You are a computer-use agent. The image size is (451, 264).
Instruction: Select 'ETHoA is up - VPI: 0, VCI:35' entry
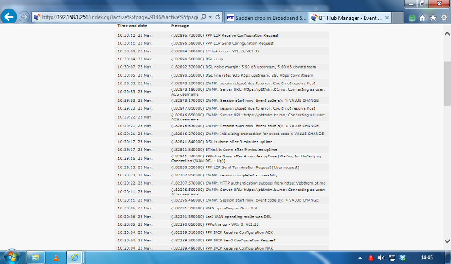[221, 51]
